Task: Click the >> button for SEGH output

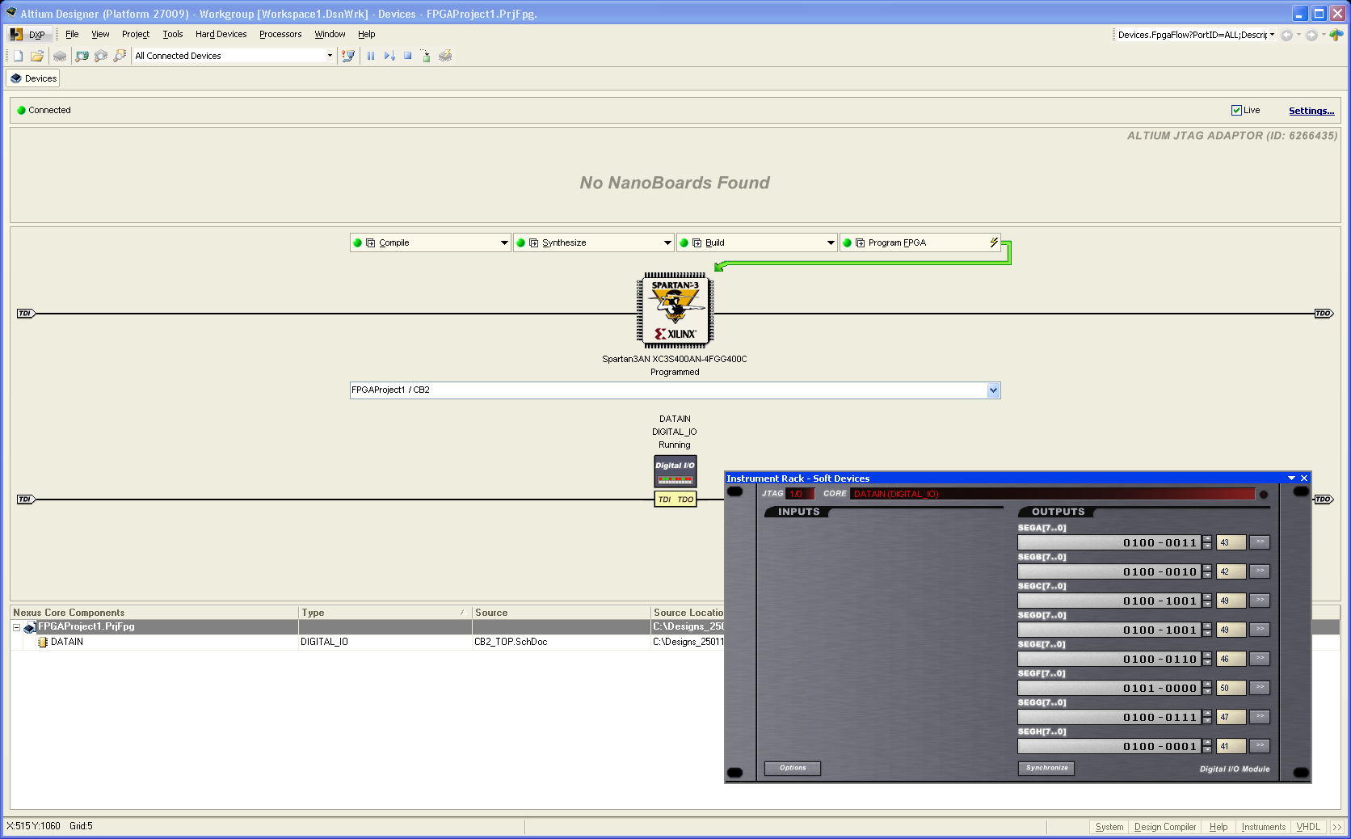Action: (1260, 746)
